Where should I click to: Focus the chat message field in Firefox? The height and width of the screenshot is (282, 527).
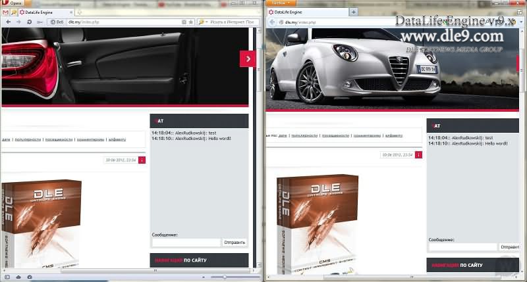463,247
